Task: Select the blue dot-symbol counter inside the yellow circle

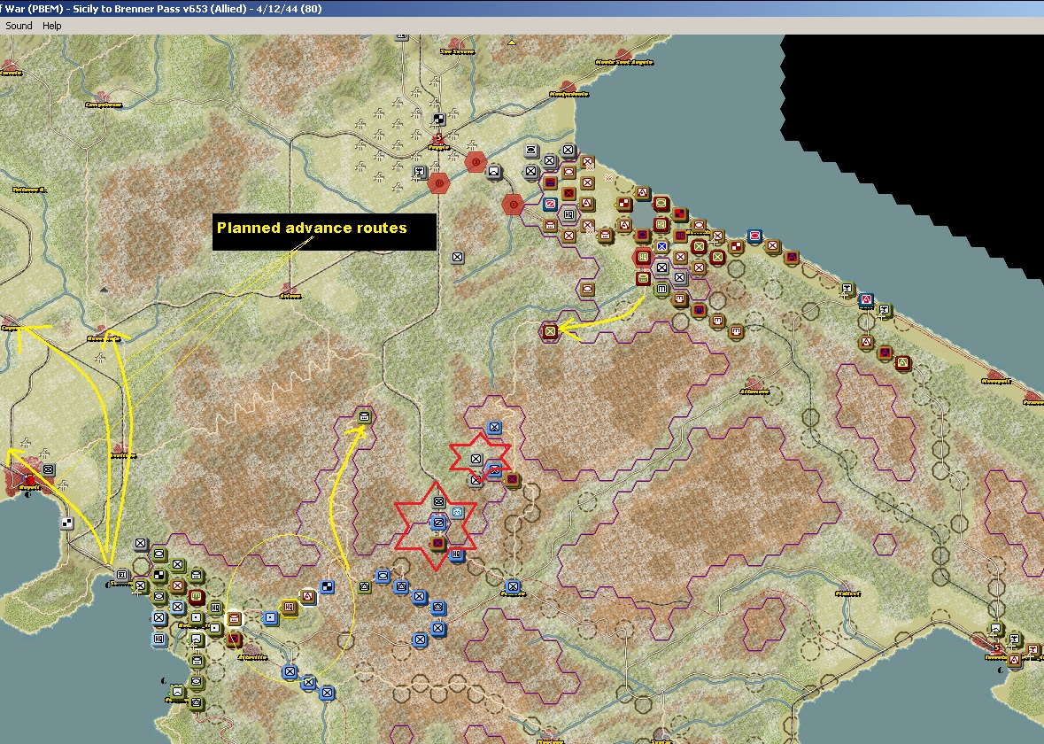Action: click(x=270, y=618)
